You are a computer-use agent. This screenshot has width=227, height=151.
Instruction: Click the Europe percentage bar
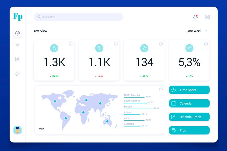tap(138, 109)
